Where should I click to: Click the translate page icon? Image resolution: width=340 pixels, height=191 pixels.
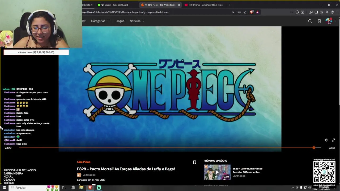(x=233, y=12)
